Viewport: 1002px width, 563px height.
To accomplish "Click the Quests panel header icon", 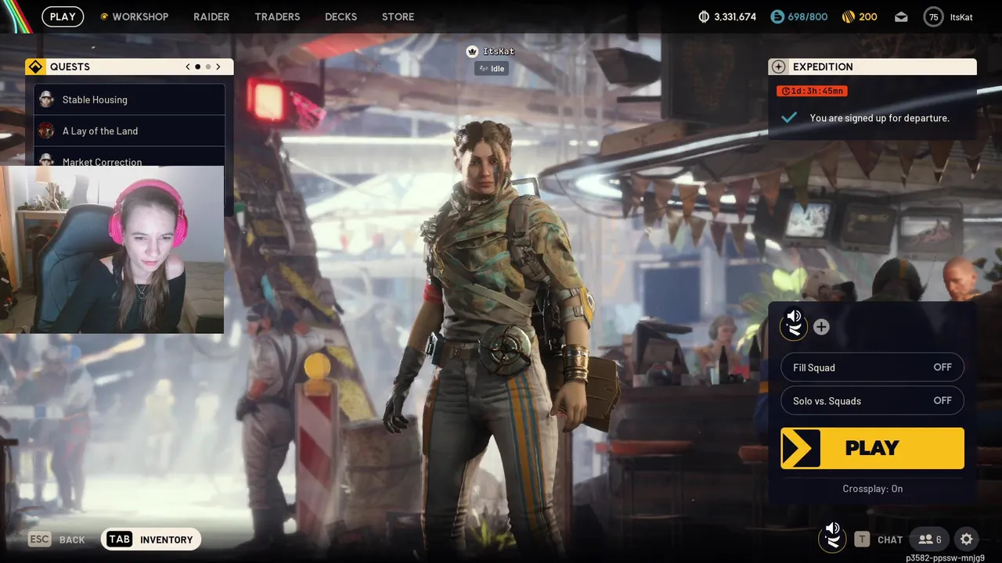I will 35,66.
